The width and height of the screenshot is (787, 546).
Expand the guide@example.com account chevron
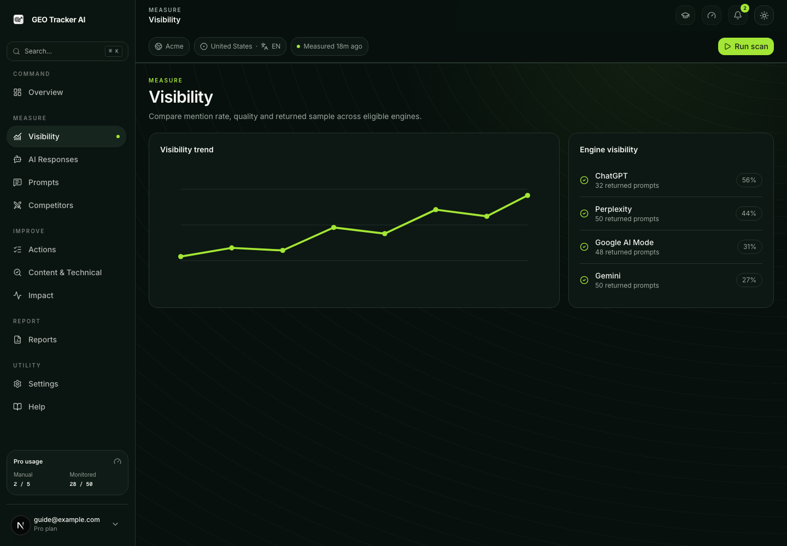115,524
